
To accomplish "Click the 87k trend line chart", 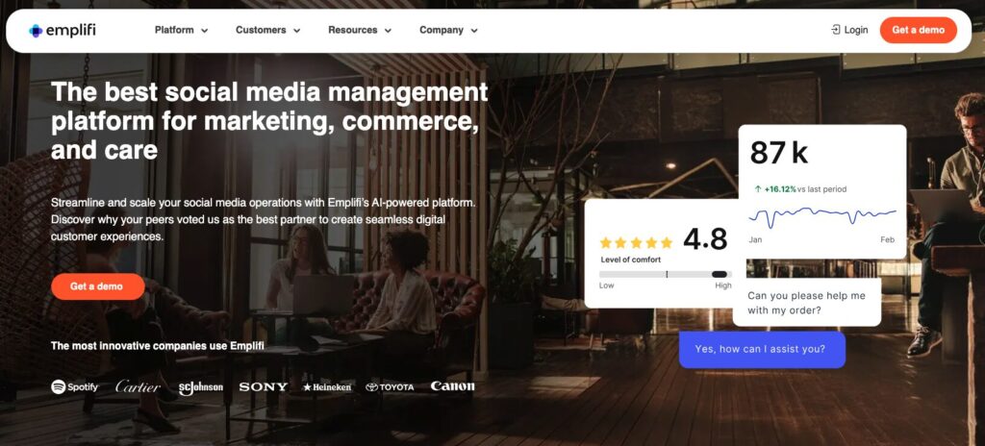I will (822, 215).
